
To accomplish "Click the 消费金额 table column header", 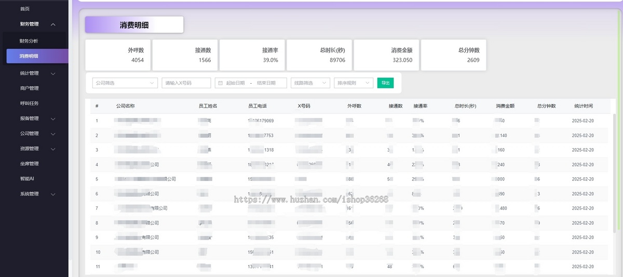I will (505, 106).
